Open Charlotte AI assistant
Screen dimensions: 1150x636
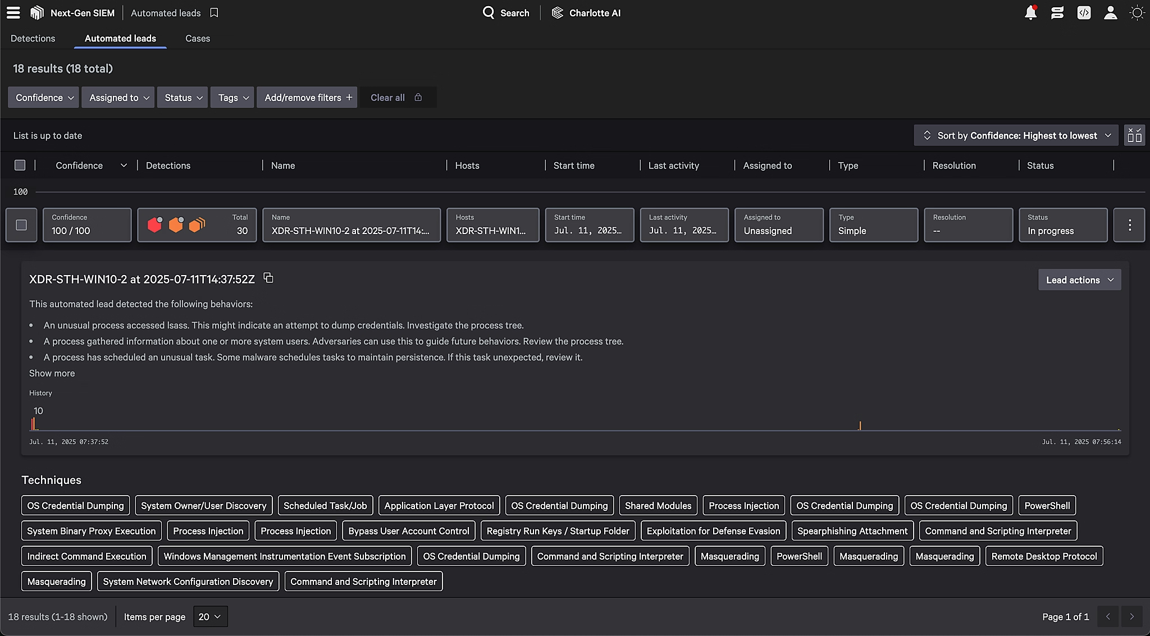click(x=586, y=12)
